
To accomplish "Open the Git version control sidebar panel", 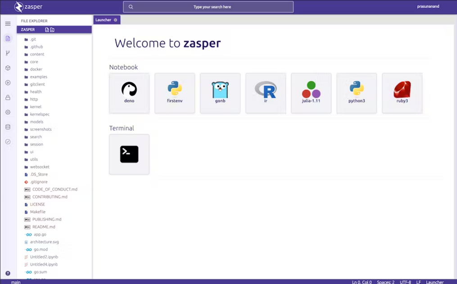I will [x=8, y=53].
